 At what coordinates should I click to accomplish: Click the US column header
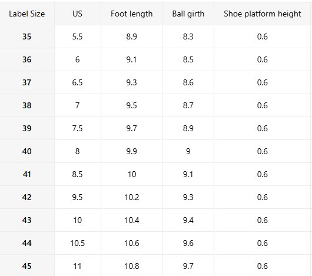[78, 14]
